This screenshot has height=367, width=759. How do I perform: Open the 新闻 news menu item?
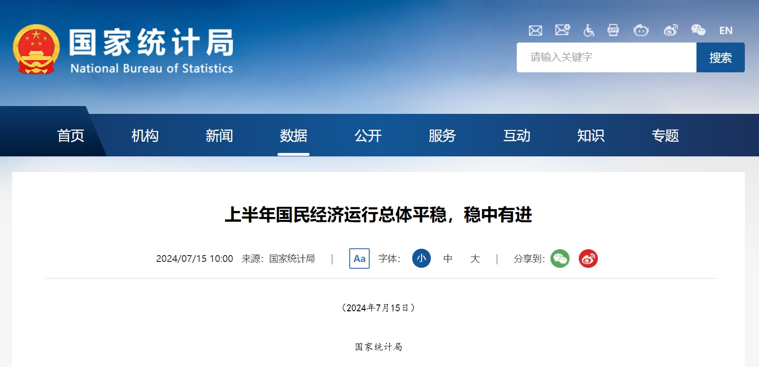click(x=219, y=135)
